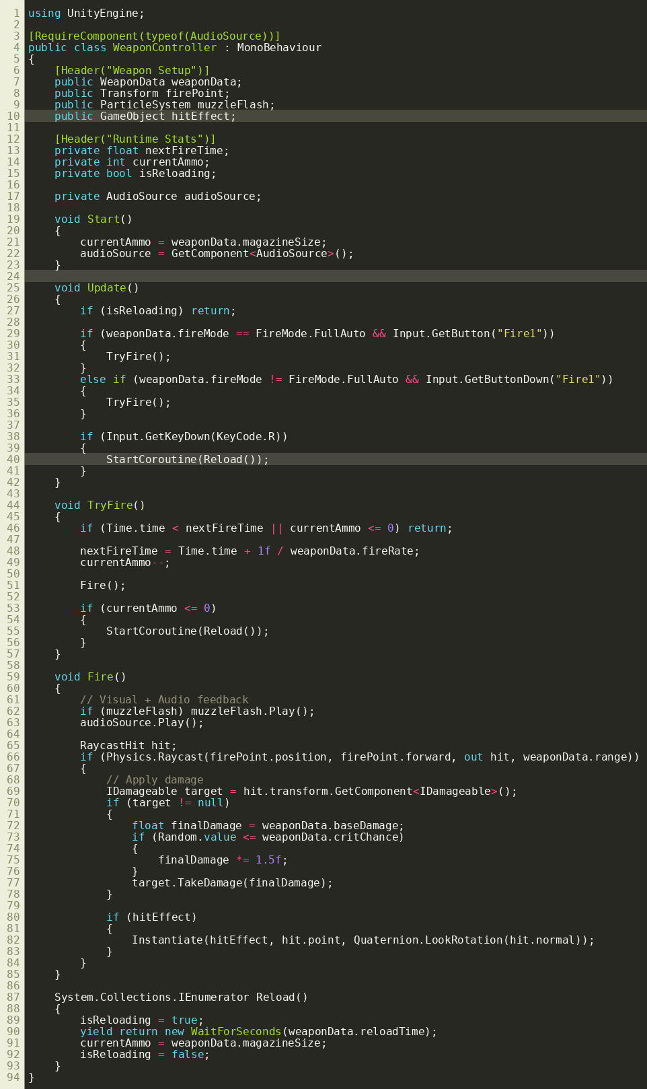Image resolution: width=647 pixels, height=1089 pixels.
Task: Click the 'currentAmmo--;' statement
Action: [126, 563]
